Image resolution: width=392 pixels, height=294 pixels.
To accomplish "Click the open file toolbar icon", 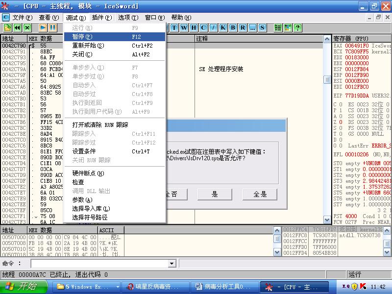I will pos(7,28).
